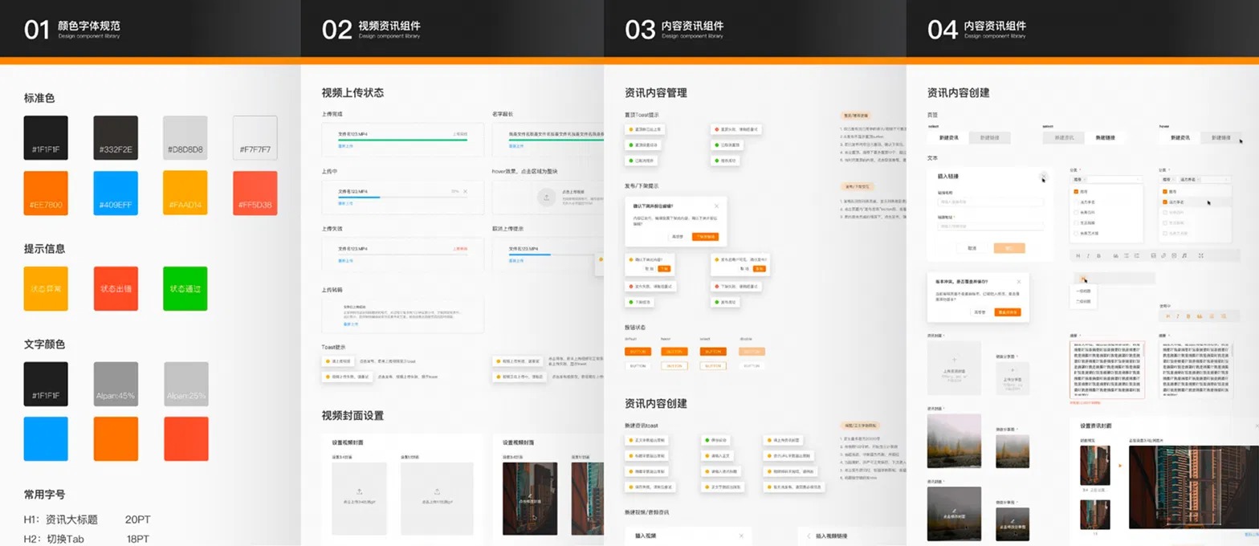Click the outlined BUTTON under 'default'
1259x546 pixels.
pos(638,365)
